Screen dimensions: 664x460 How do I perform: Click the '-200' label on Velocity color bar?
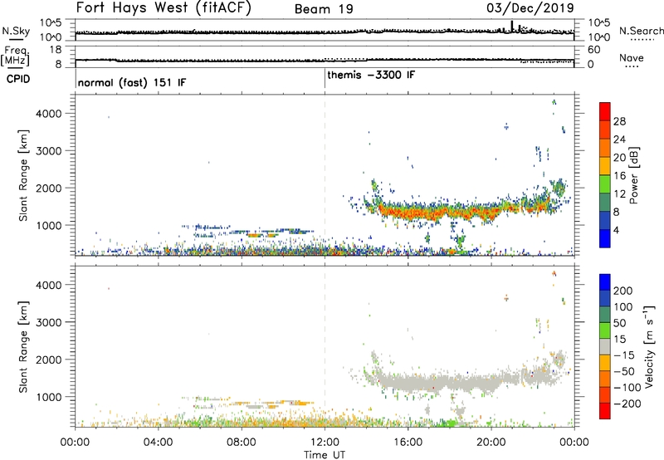(627, 404)
